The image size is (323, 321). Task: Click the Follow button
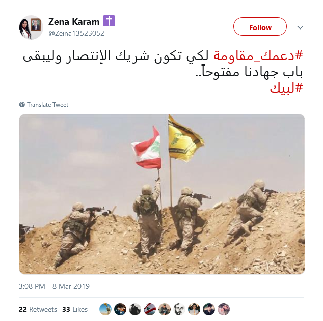tap(260, 27)
